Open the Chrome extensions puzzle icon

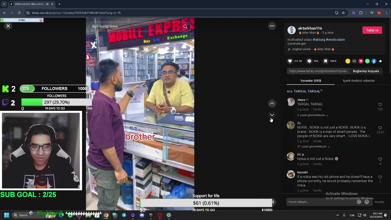(x=361, y=13)
